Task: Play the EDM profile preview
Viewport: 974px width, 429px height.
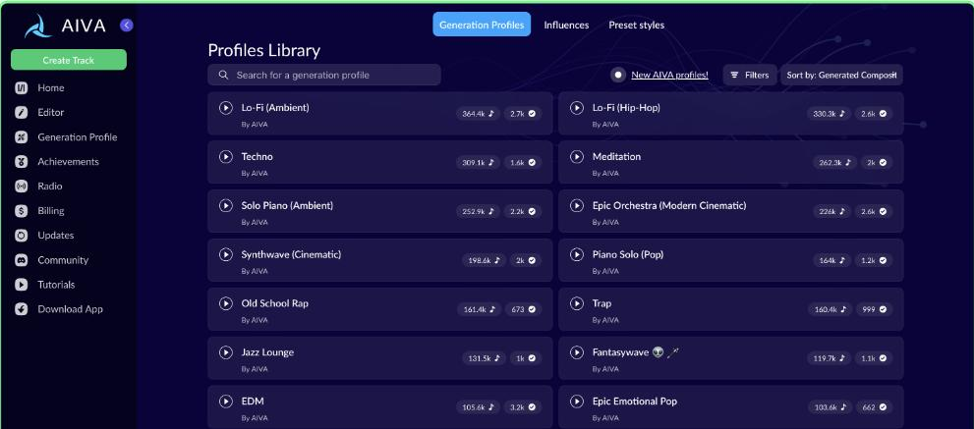Action: tap(225, 402)
